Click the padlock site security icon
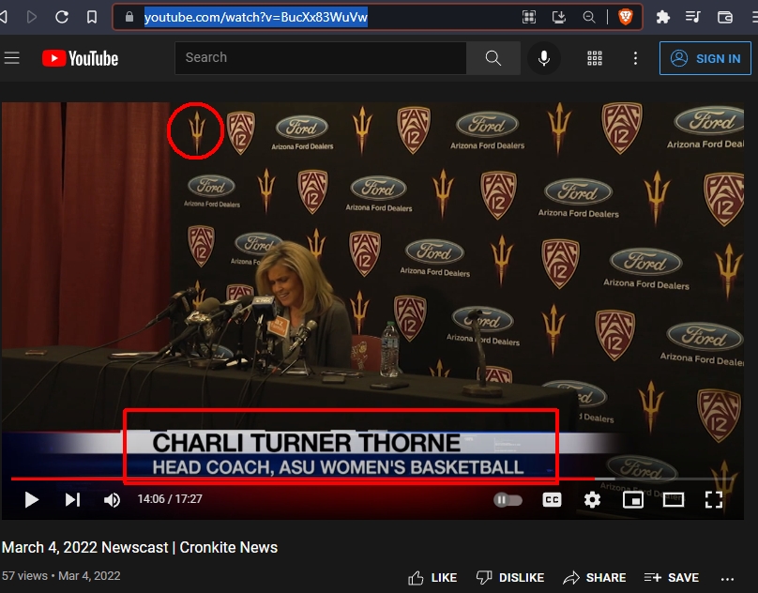Viewport: 758px width, 593px height. [129, 17]
